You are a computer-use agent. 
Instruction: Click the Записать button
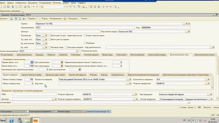(207, 107)
